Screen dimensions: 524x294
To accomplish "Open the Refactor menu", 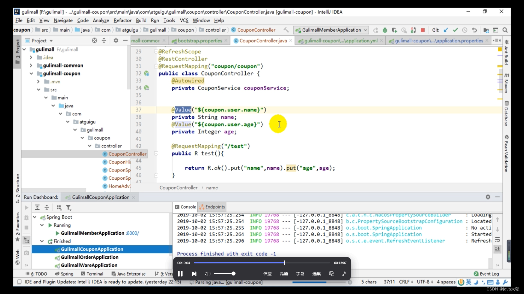I will [123, 20].
